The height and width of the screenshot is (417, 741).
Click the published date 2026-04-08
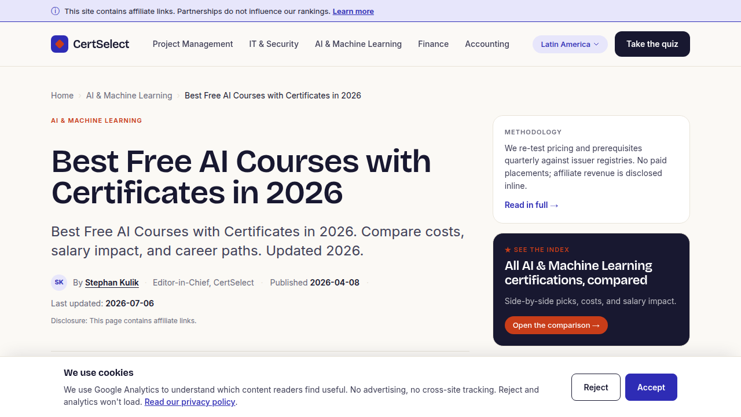point(335,283)
